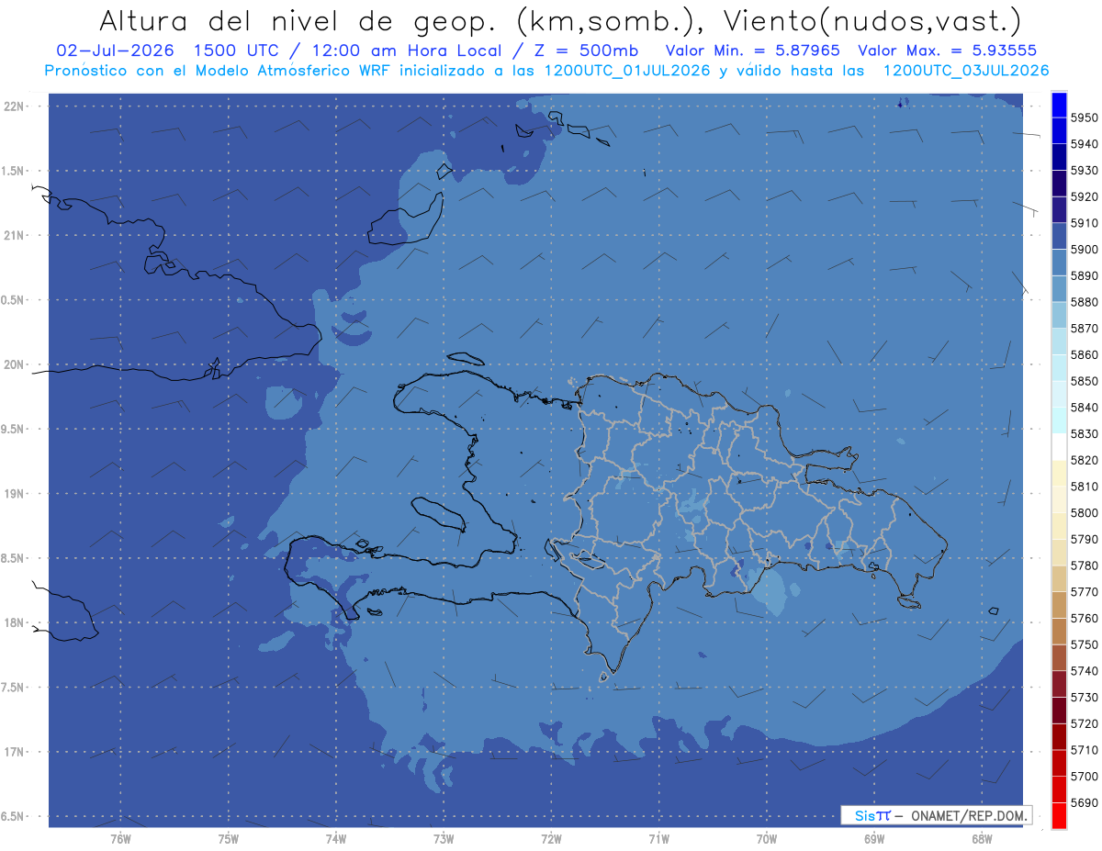Screen dimensions: 1102x851
Task: Click the 'Valor Max. = 5.93555' text
Action: coord(947,50)
